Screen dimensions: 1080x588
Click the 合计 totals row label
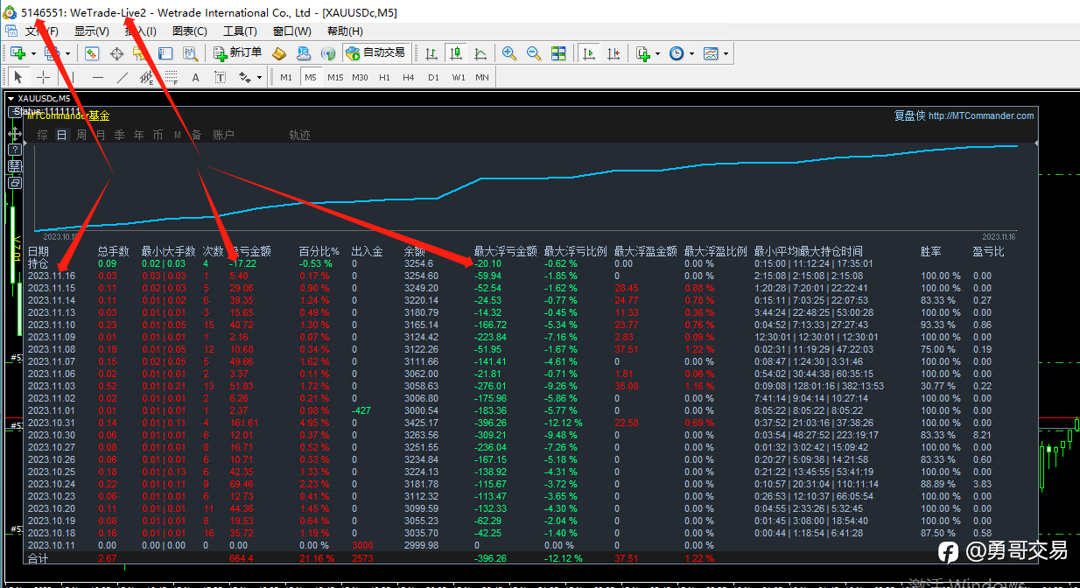[x=39, y=558]
